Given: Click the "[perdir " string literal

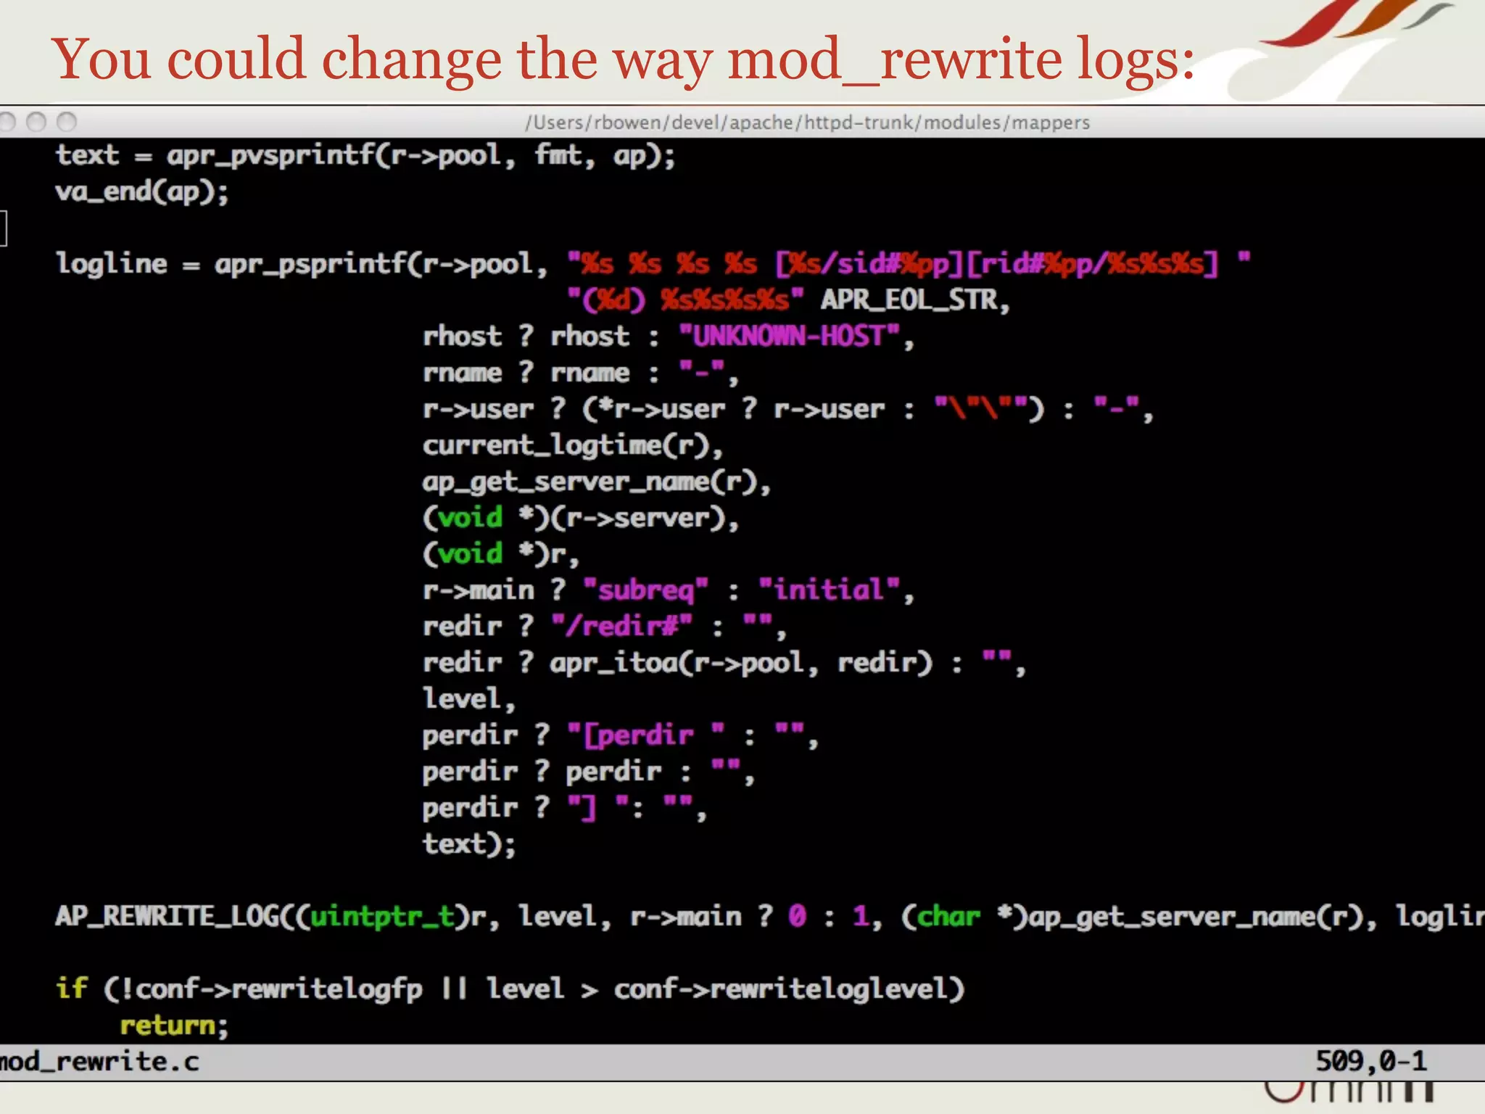Looking at the screenshot, I should tap(645, 735).
